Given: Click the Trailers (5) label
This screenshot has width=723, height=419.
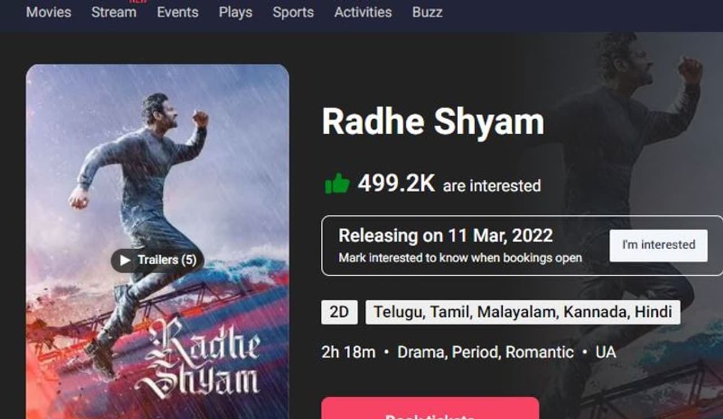Looking at the screenshot, I should [x=167, y=260].
